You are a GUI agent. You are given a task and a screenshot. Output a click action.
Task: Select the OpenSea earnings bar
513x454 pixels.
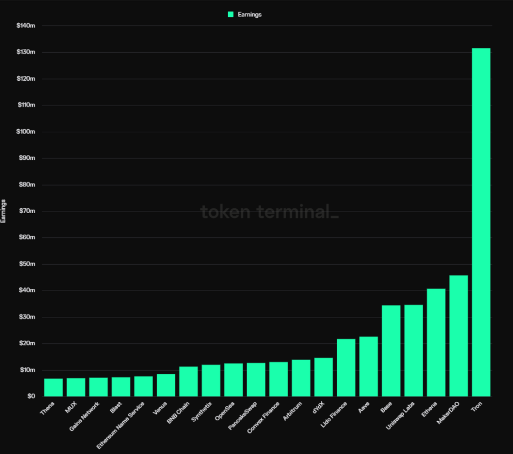click(x=233, y=380)
